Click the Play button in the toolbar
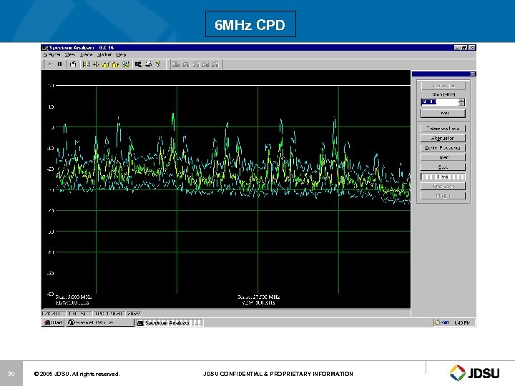The width and height of the screenshot is (515, 386). pyautogui.click(x=50, y=64)
